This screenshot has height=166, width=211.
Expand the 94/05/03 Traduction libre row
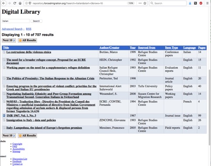pyautogui.click(x=4, y=102)
